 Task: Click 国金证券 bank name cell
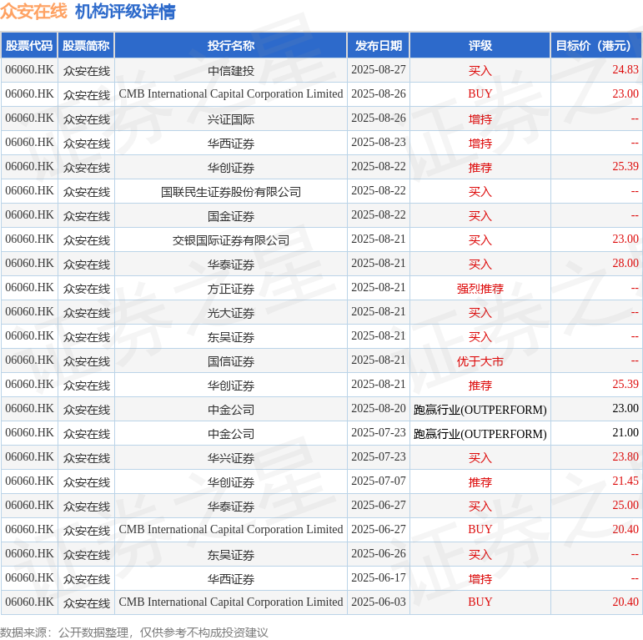[x=231, y=216]
